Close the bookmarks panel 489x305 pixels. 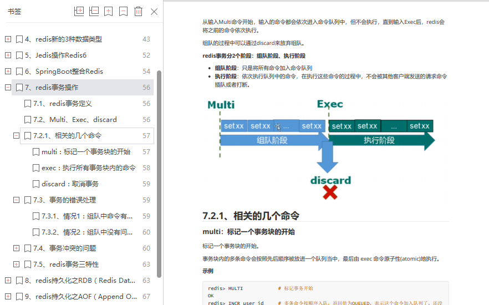154,12
